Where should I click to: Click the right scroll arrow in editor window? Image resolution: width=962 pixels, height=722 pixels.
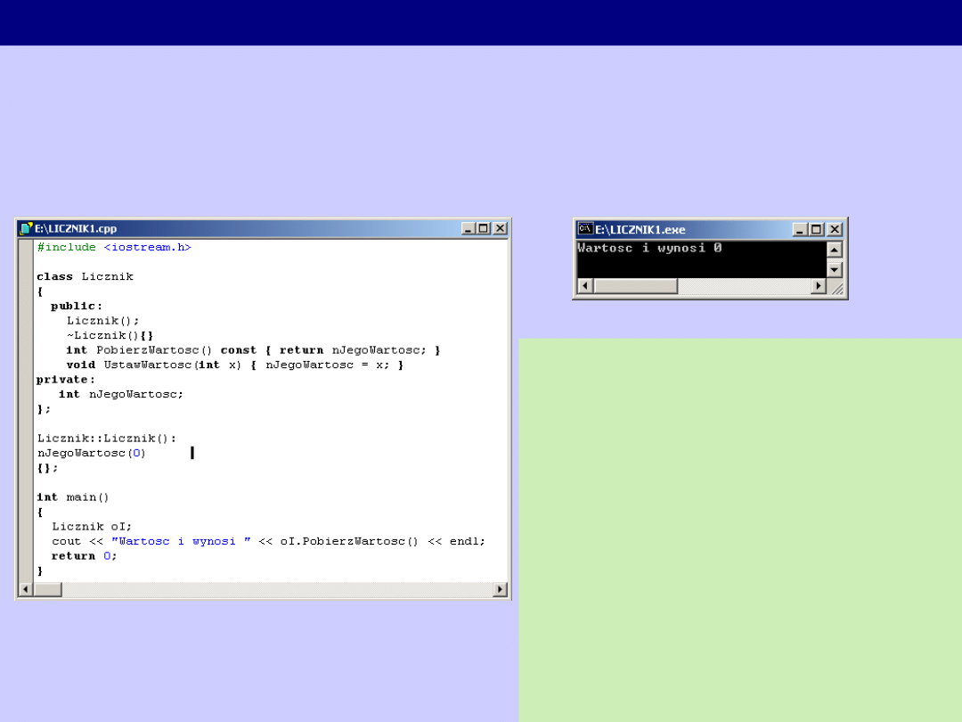click(x=500, y=589)
